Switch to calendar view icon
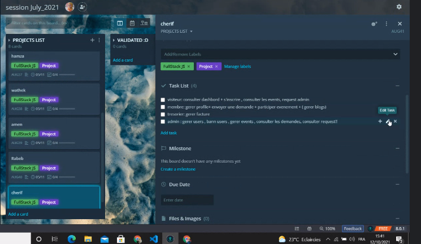 pos(132,23)
